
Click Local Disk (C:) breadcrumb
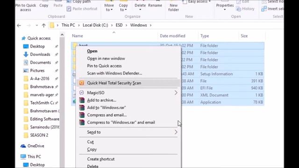[x=95, y=25]
